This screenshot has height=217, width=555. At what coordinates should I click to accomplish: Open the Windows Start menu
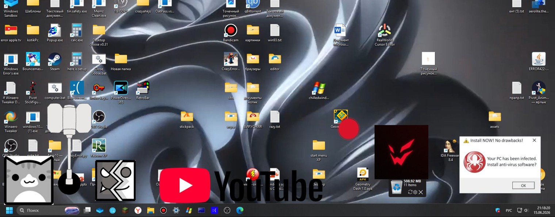pyautogui.click(x=9, y=210)
